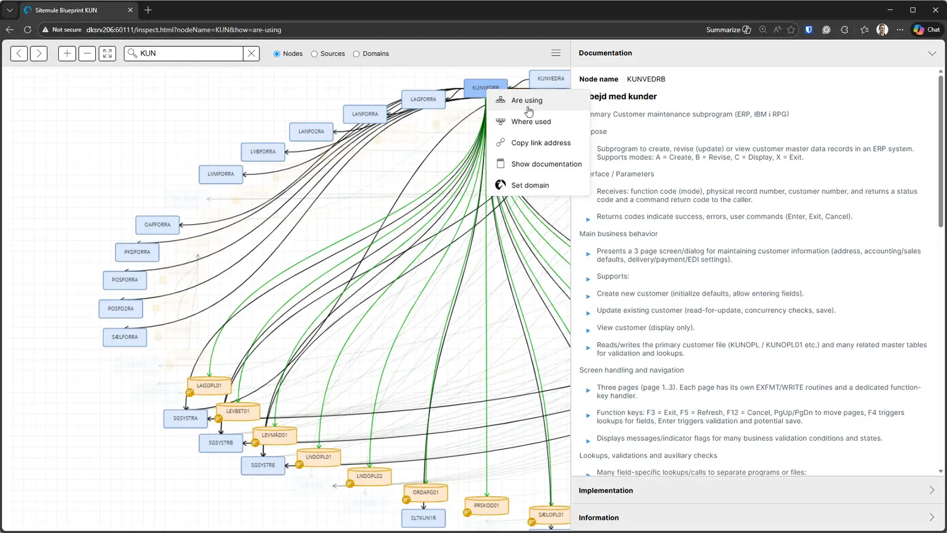The width and height of the screenshot is (947, 533).
Task: Clear the KUN search with X
Action: pyautogui.click(x=251, y=54)
